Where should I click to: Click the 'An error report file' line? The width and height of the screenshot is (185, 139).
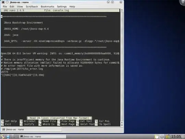tap(42, 66)
